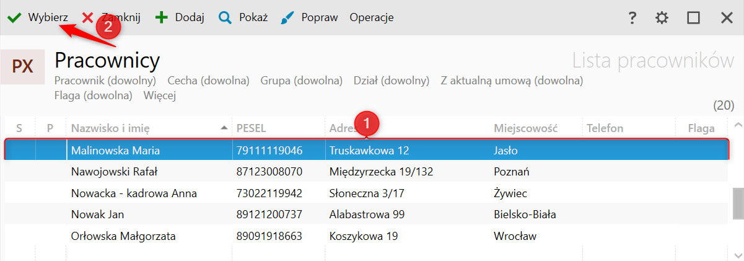Click the PX module logo
Image resolution: width=744 pixels, height=261 pixels.
click(x=22, y=67)
